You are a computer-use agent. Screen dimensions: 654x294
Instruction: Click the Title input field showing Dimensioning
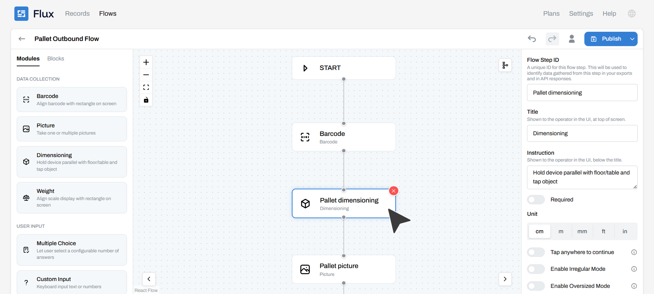point(582,133)
